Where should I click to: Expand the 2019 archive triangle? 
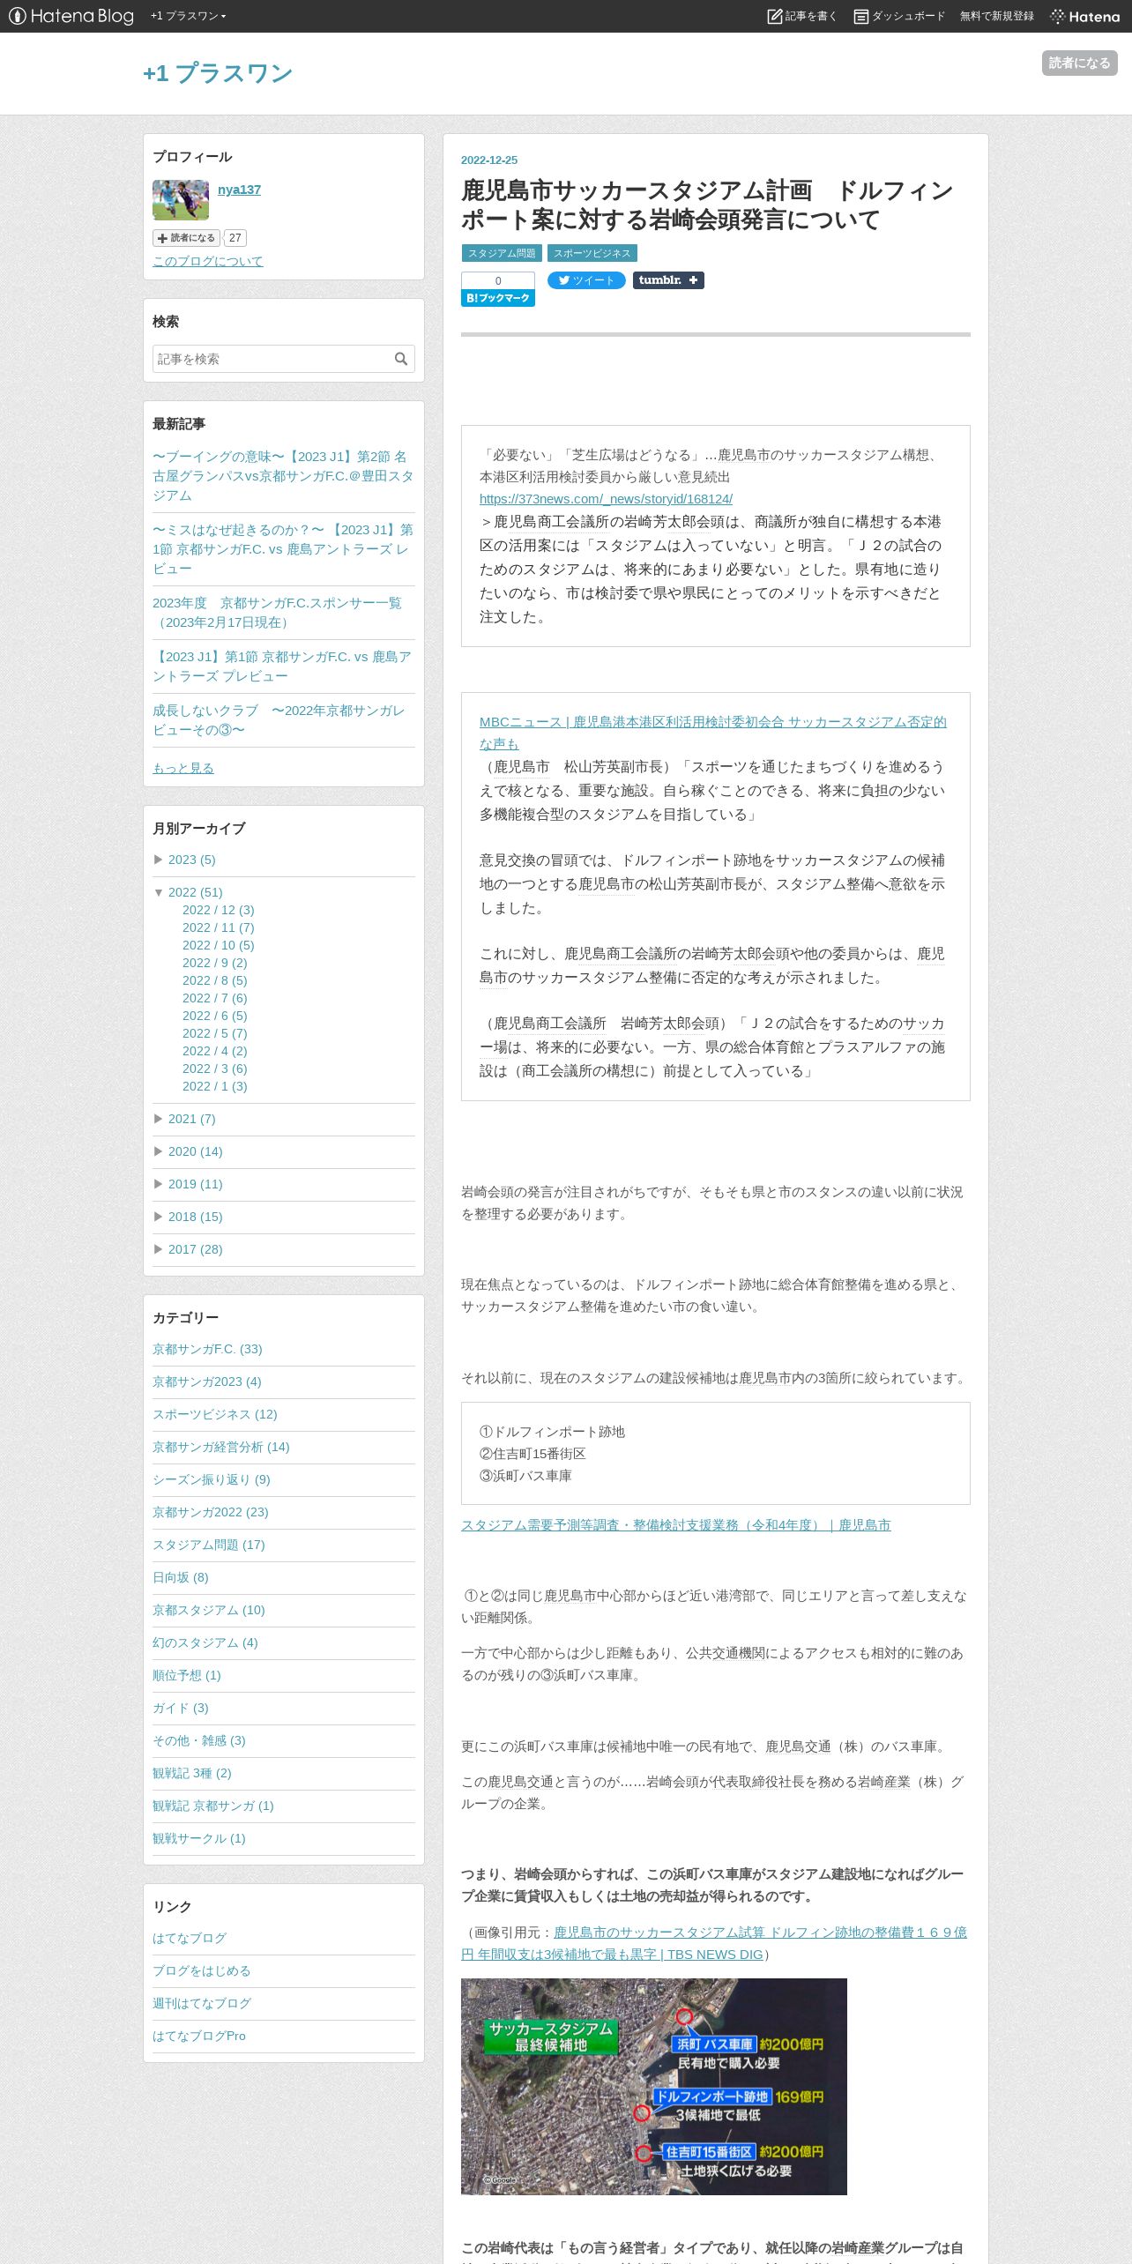(159, 1184)
